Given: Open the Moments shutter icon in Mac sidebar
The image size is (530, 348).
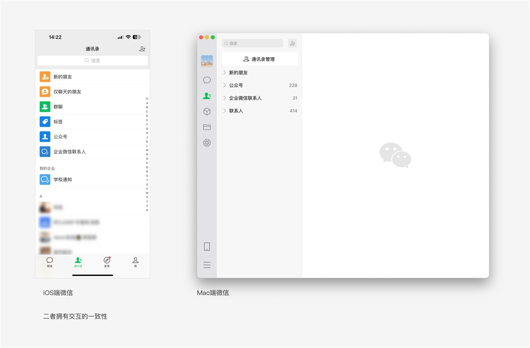Looking at the screenshot, I should [x=207, y=143].
